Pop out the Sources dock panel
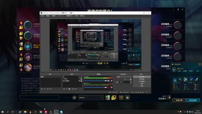 click(x=82, y=74)
